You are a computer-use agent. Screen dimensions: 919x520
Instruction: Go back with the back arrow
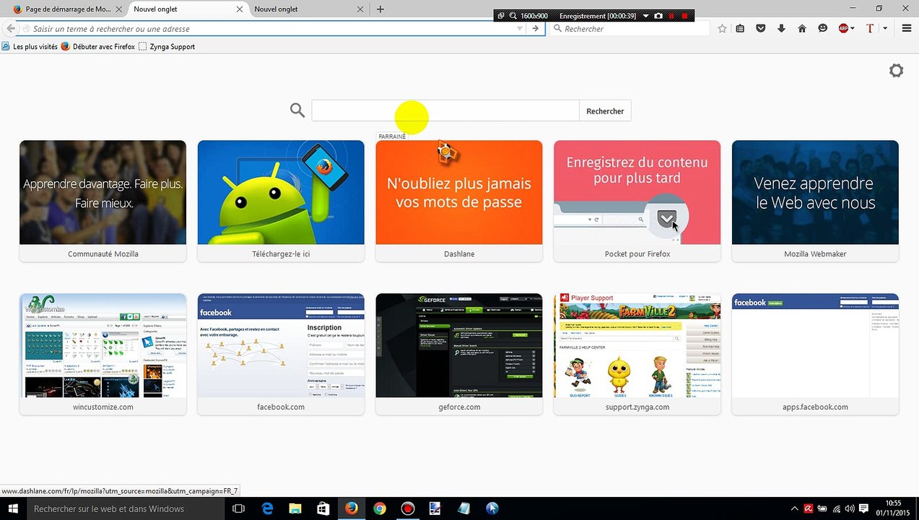pyautogui.click(x=10, y=29)
